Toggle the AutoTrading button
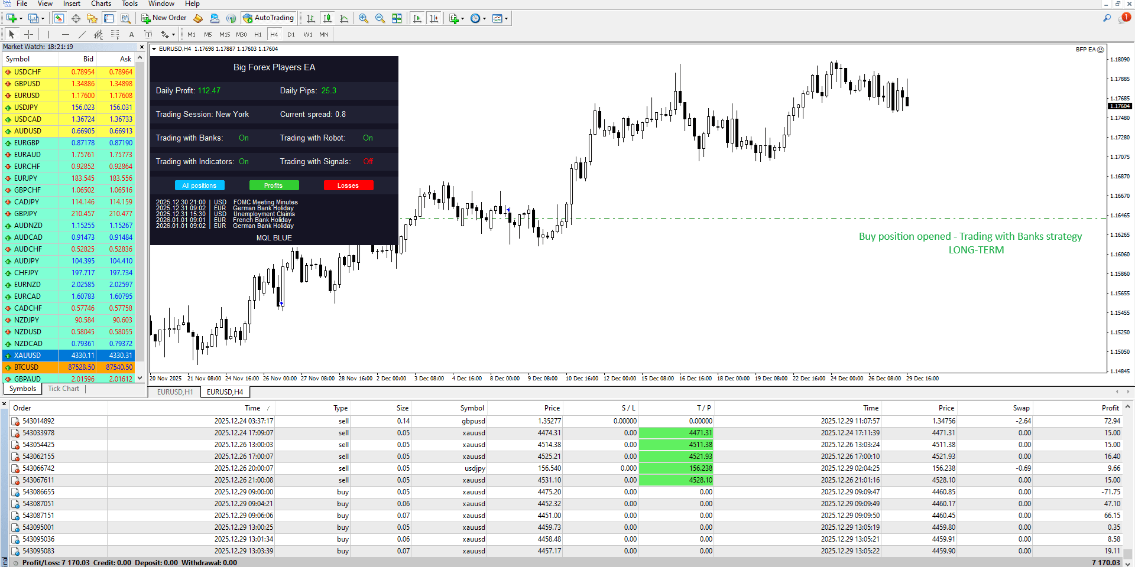 (x=269, y=18)
